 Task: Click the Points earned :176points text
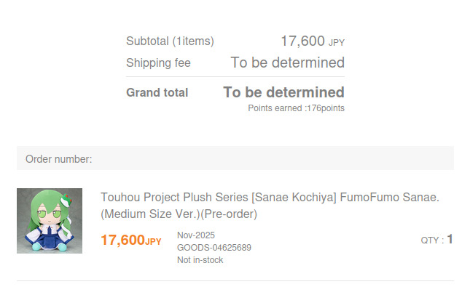(296, 108)
